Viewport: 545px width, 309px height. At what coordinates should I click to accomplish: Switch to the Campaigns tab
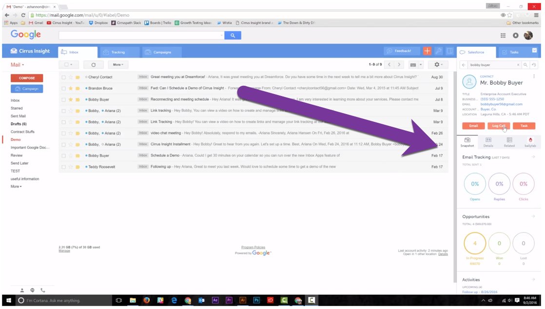tap(162, 52)
